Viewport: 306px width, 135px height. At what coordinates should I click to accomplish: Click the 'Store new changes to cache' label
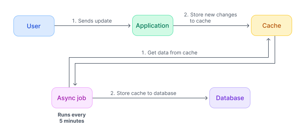[210, 18]
